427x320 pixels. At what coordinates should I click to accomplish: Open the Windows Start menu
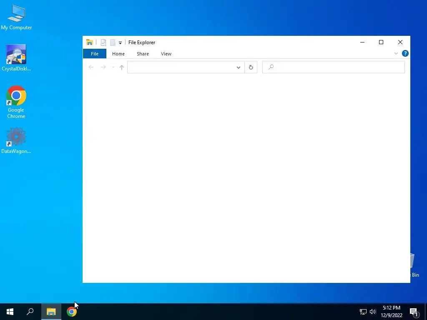click(10, 312)
